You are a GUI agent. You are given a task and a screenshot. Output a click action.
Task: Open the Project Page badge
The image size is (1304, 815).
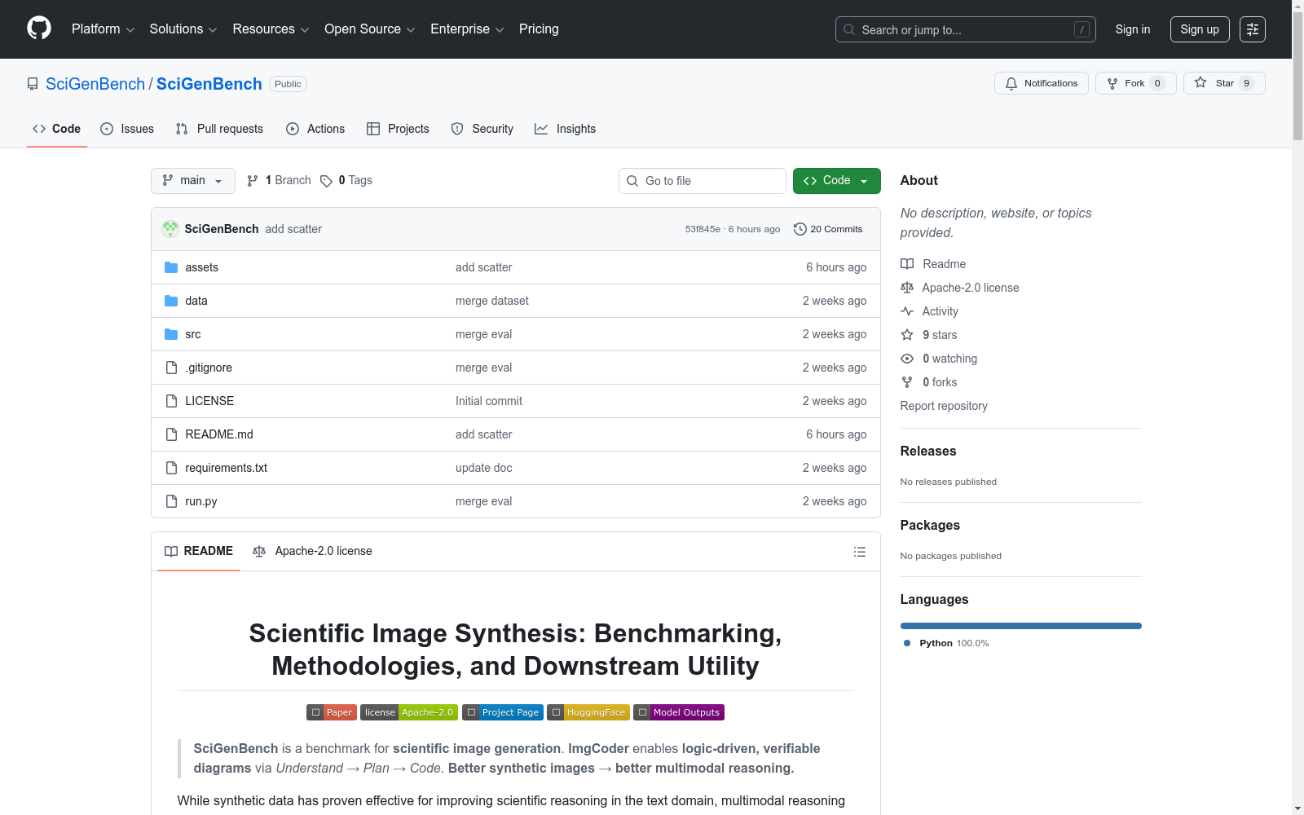(503, 712)
